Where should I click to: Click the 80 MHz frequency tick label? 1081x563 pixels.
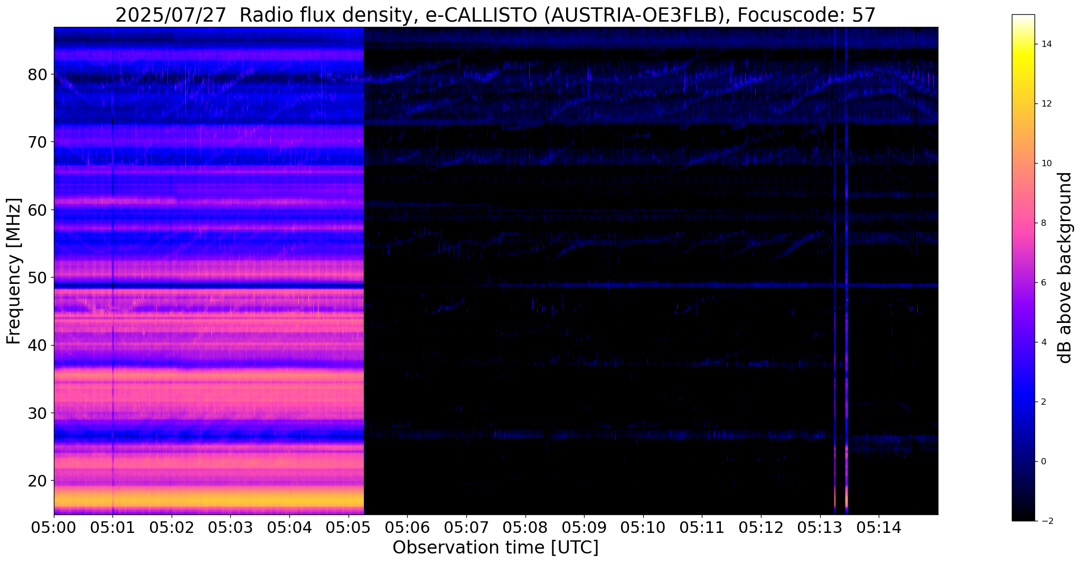(37, 74)
